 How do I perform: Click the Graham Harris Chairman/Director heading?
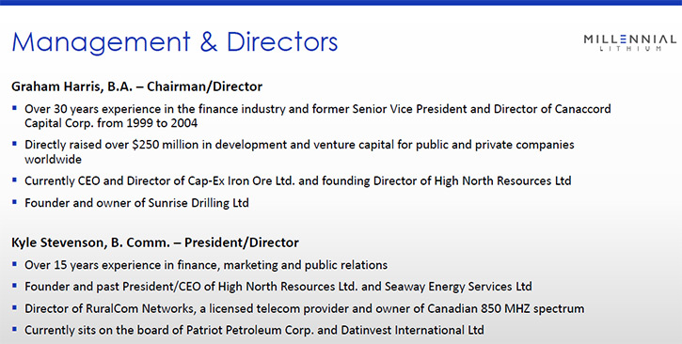[x=137, y=86]
